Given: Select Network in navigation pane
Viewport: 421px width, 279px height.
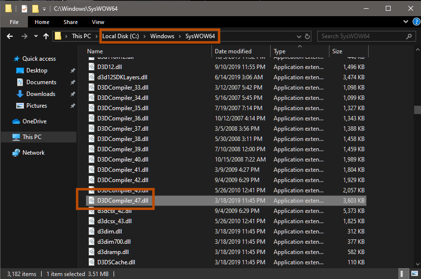Looking at the screenshot, I should 33,153.
